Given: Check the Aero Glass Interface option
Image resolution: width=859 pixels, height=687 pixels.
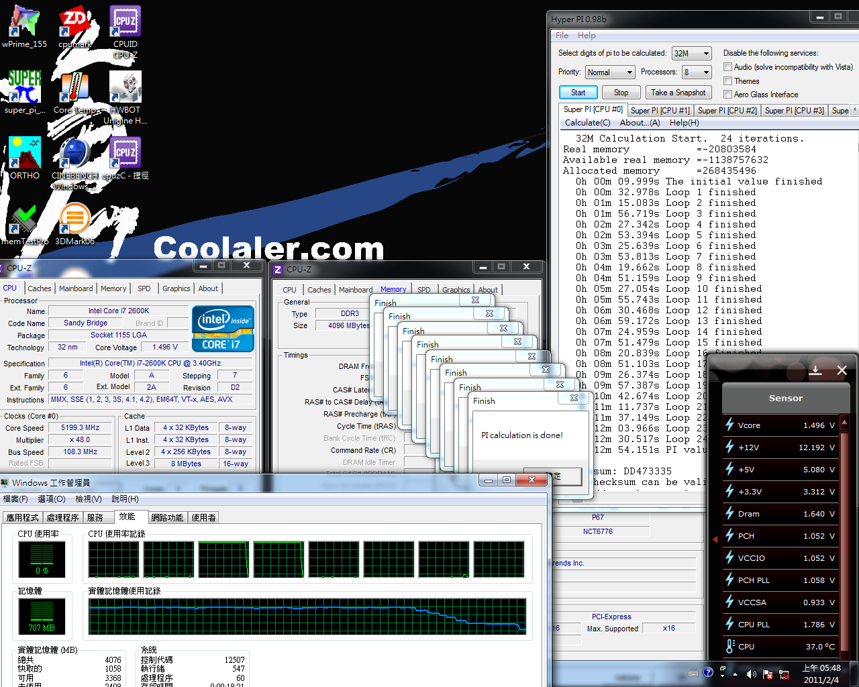Looking at the screenshot, I should 727,95.
